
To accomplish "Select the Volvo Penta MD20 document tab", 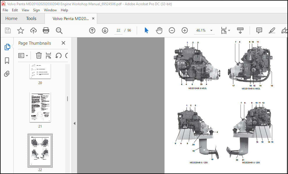I will 70,19.
